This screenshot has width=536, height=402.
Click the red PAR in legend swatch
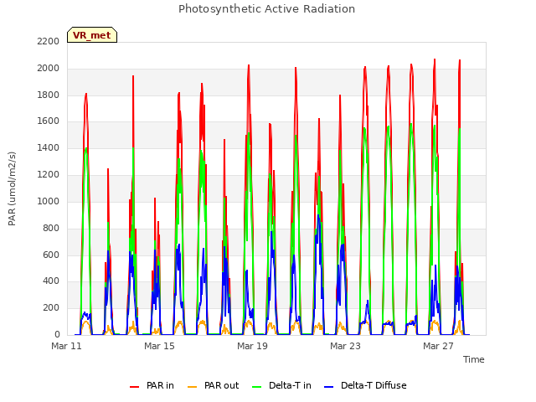click(134, 387)
